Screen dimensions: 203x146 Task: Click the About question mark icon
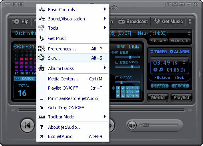coord(42,127)
